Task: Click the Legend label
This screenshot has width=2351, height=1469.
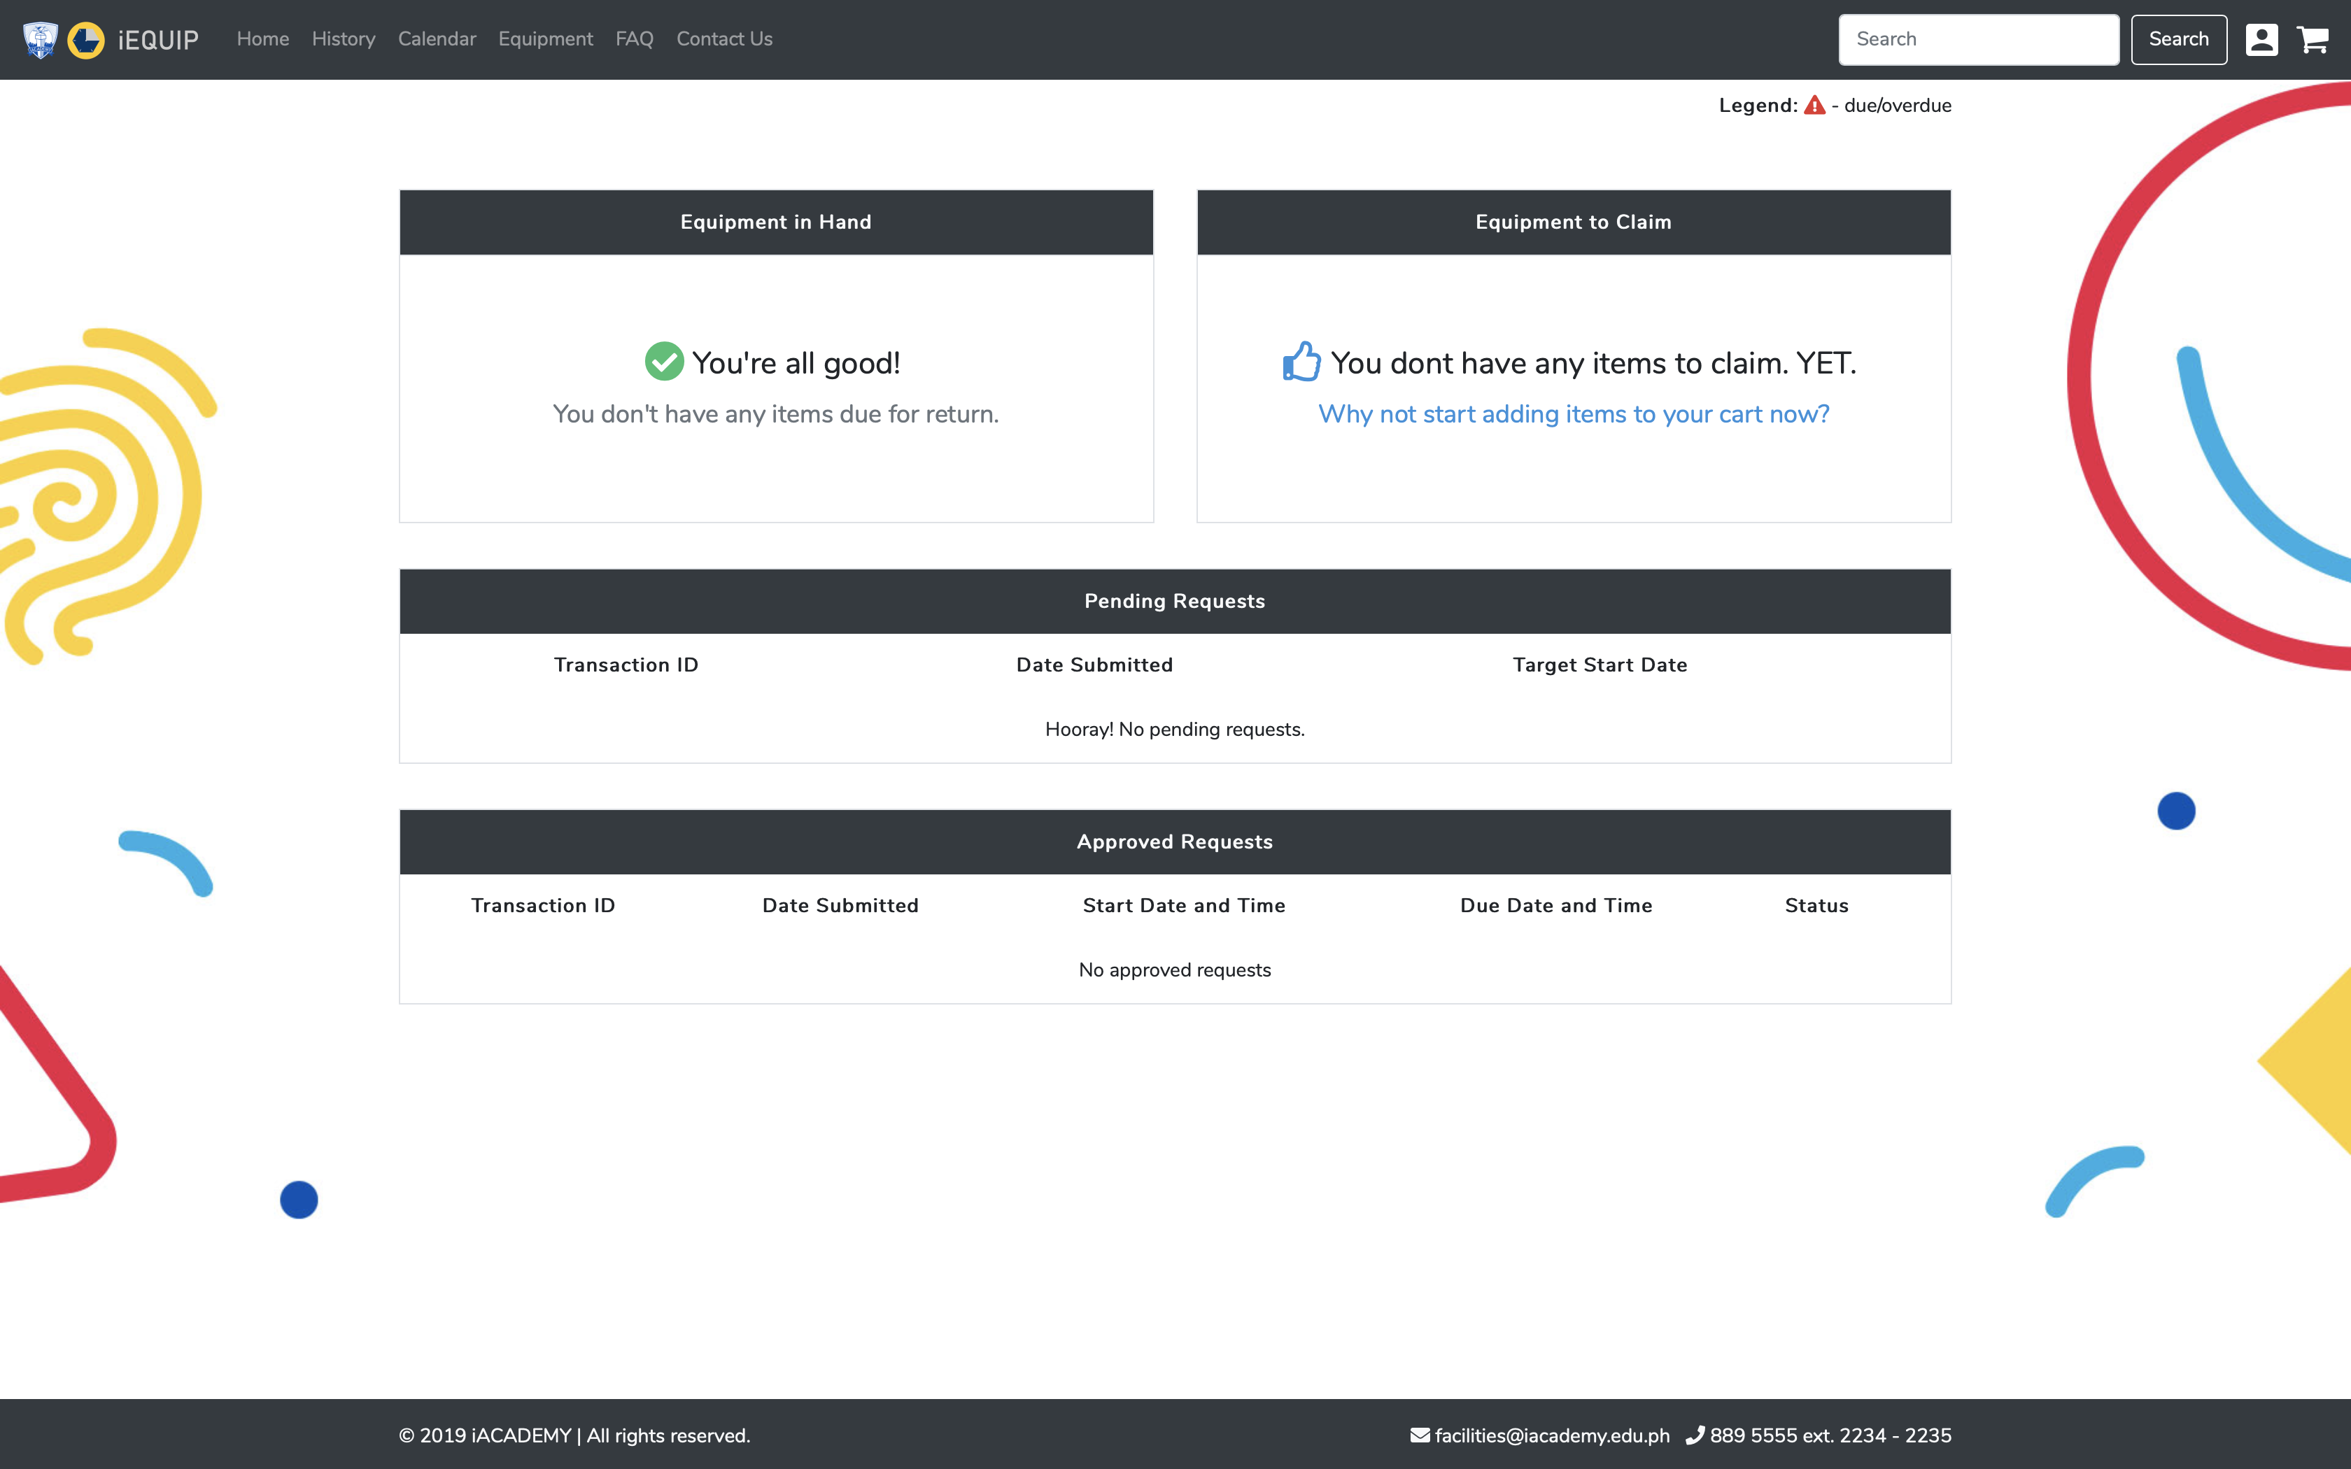Action: (x=1758, y=105)
